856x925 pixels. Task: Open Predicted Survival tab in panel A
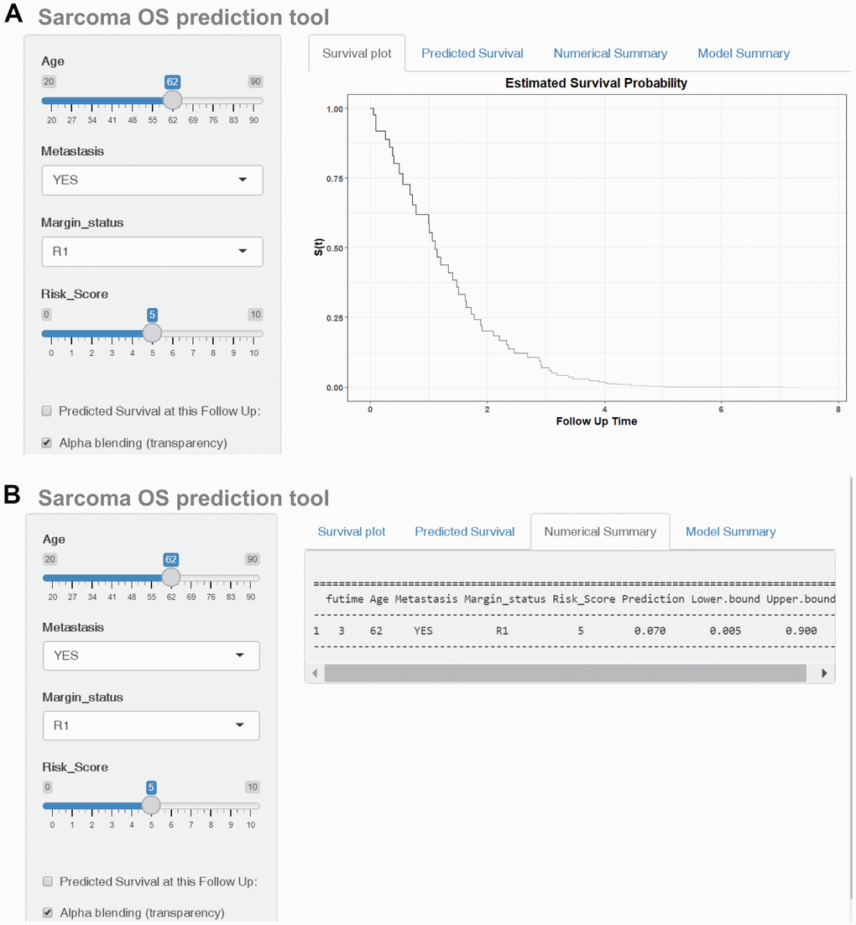pos(472,54)
